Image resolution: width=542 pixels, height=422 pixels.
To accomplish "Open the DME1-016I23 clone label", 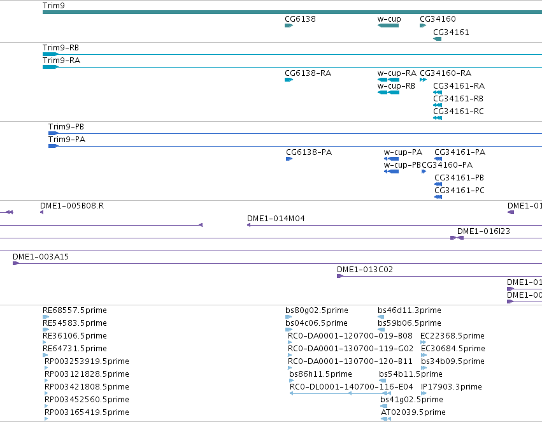I will pyautogui.click(x=483, y=232).
